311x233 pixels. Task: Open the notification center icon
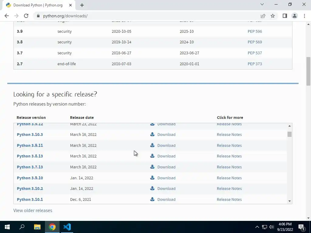click(301, 227)
